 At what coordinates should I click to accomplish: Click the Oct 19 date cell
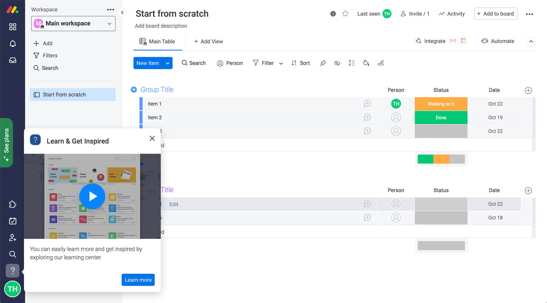click(495, 118)
